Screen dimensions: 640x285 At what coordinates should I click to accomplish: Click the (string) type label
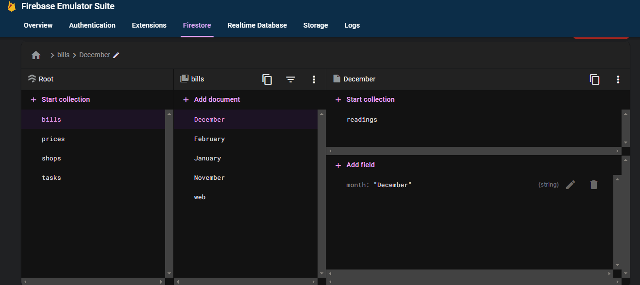[x=549, y=185]
